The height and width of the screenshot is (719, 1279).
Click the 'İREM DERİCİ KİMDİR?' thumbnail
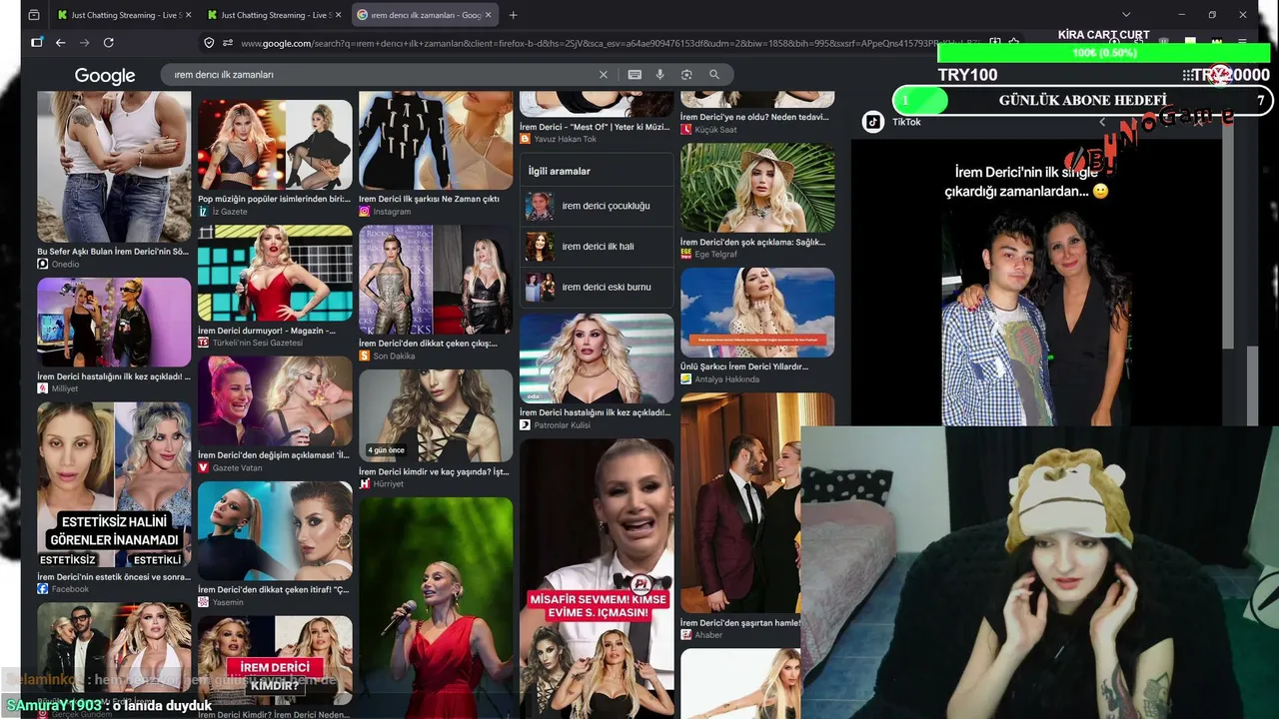coord(275,661)
